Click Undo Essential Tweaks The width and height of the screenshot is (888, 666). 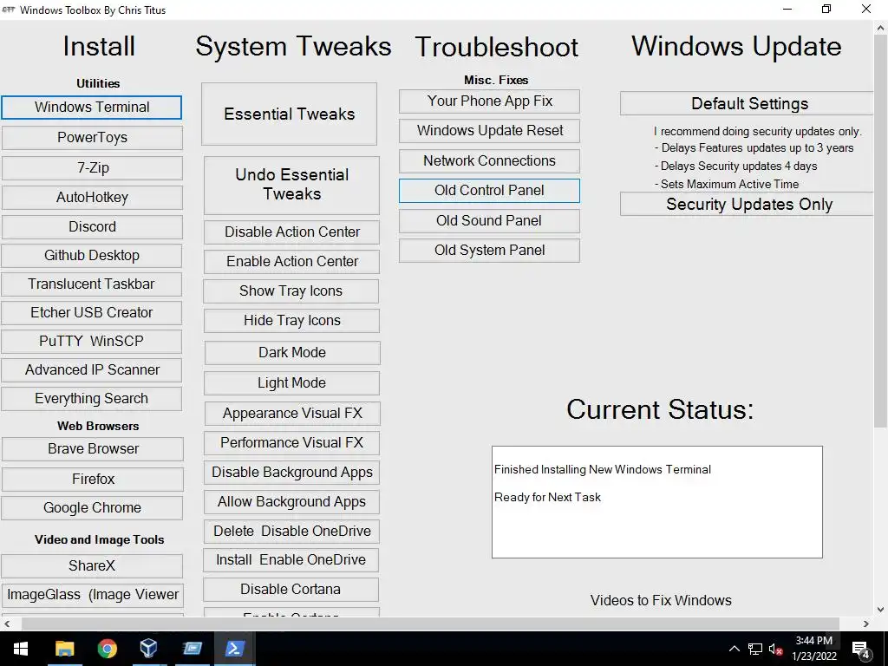pos(291,185)
